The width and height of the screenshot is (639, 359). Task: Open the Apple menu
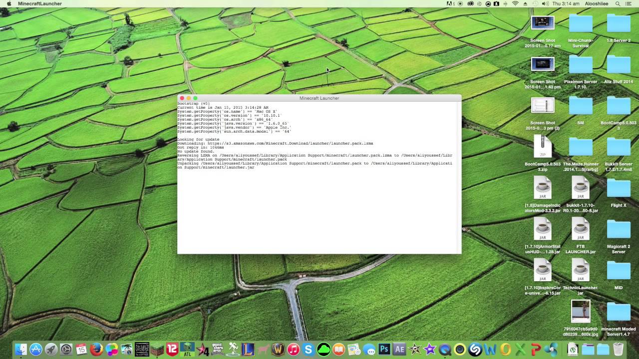[8, 3]
